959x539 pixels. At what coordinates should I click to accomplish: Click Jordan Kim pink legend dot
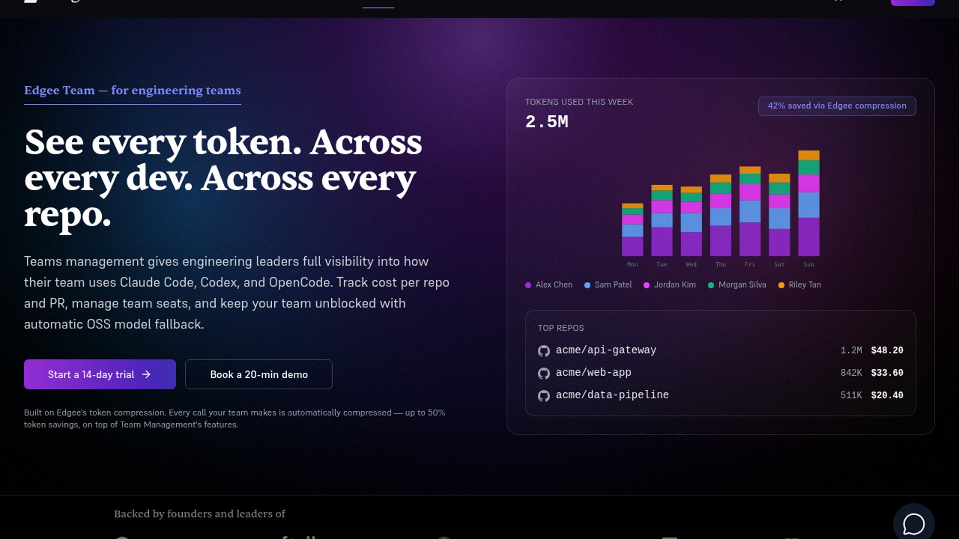[646, 285]
